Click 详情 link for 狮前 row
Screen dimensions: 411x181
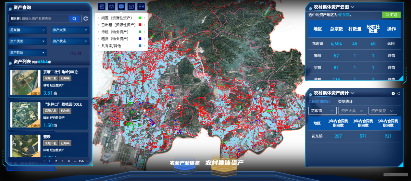391,55
